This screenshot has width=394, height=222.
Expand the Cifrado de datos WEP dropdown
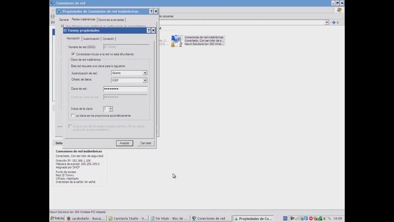point(145,80)
